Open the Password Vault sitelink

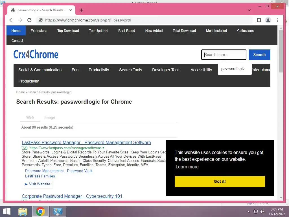(x=80, y=171)
